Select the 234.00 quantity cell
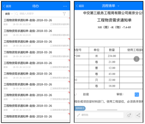 [x=112, y=56]
